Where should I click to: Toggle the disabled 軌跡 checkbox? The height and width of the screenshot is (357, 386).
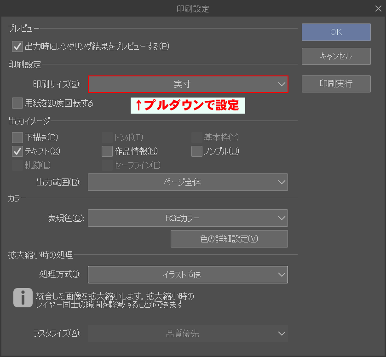pyautogui.click(x=17, y=165)
